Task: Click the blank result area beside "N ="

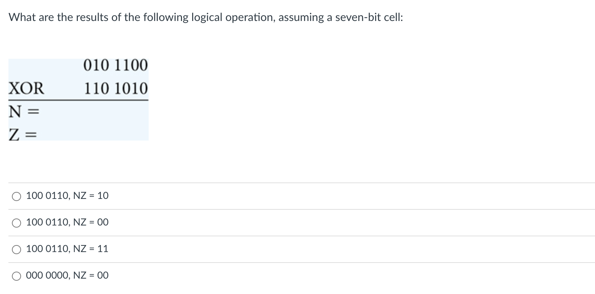Action: click(94, 112)
